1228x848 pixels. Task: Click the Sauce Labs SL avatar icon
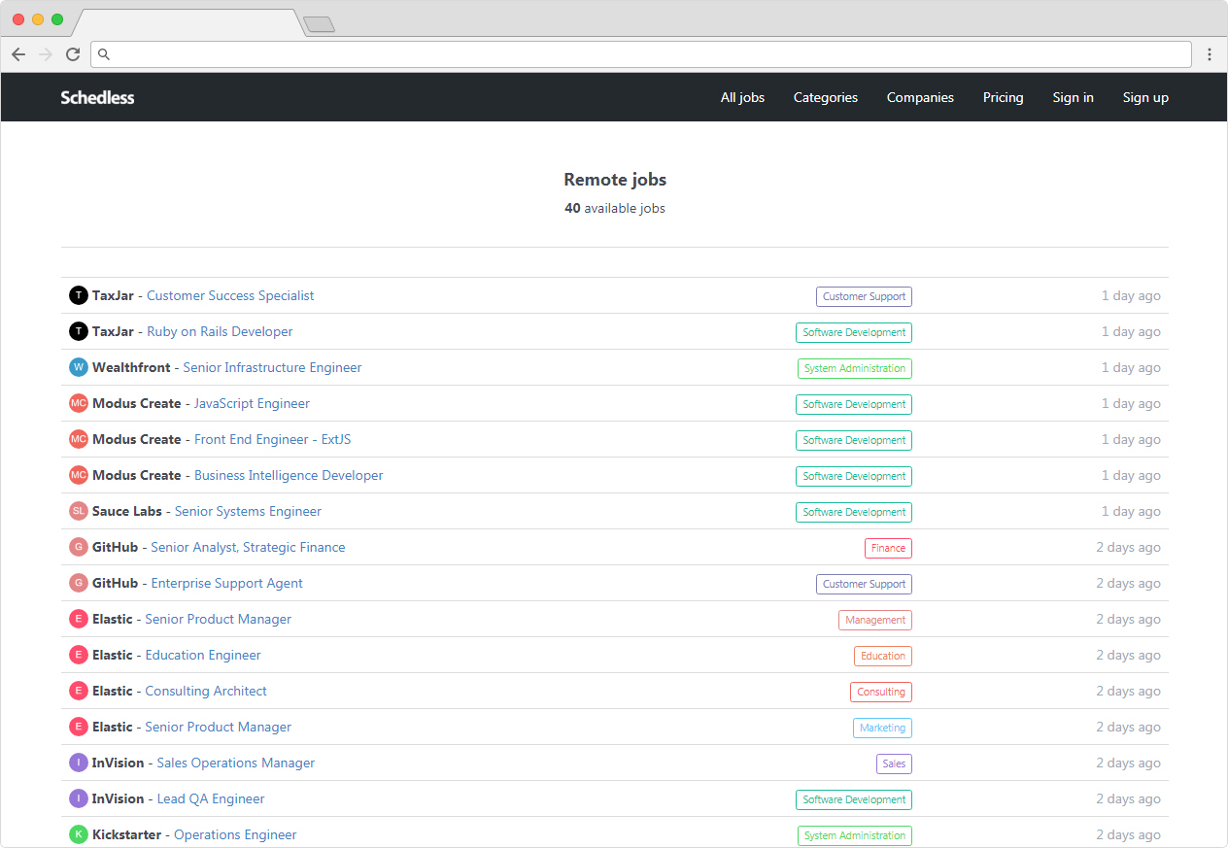pyautogui.click(x=79, y=511)
